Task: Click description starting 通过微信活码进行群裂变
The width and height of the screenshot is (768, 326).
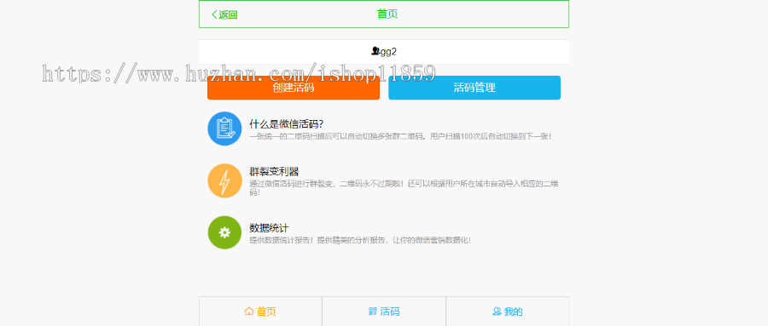Action: click(404, 187)
